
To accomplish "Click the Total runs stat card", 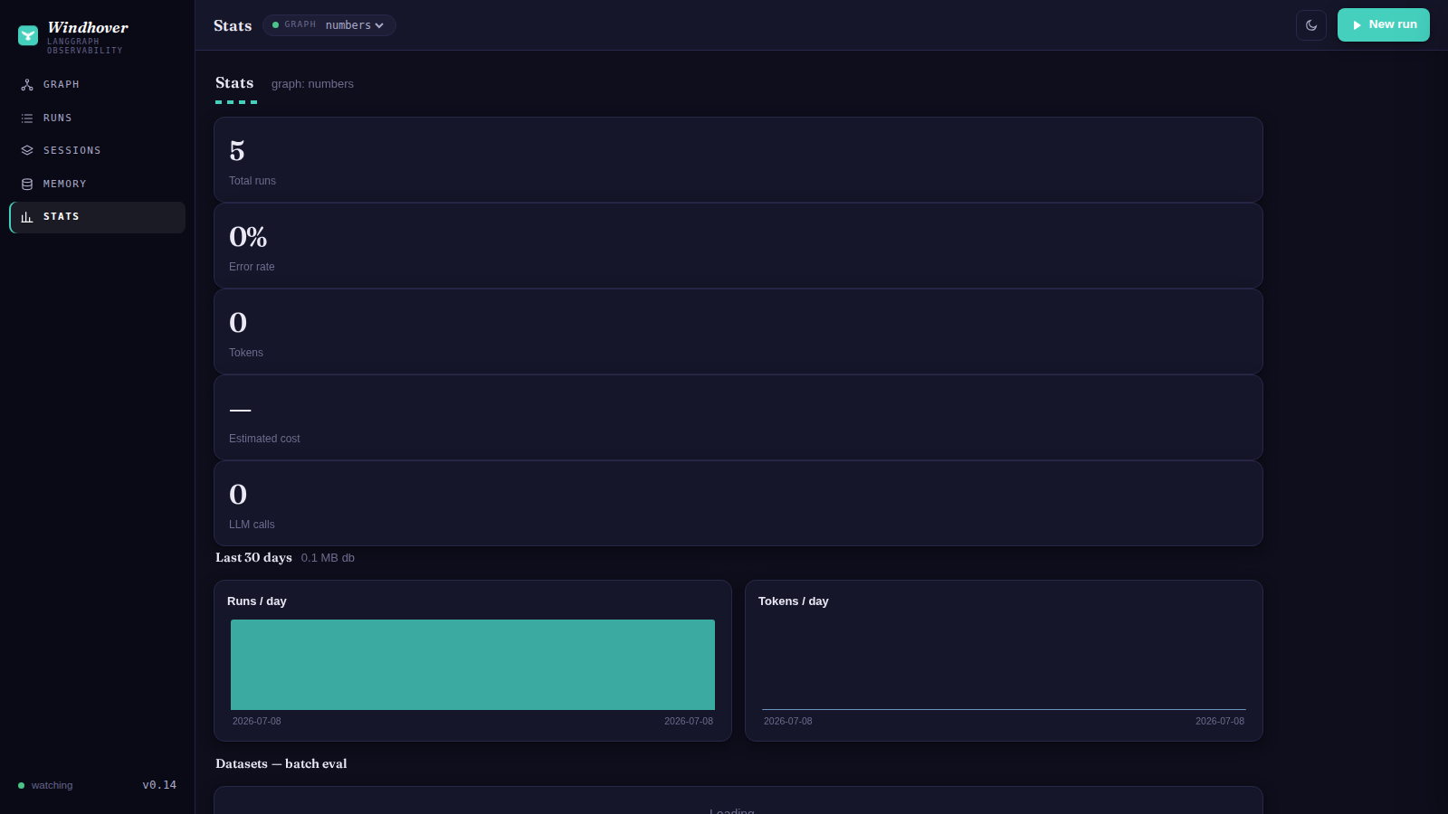I will (x=738, y=159).
